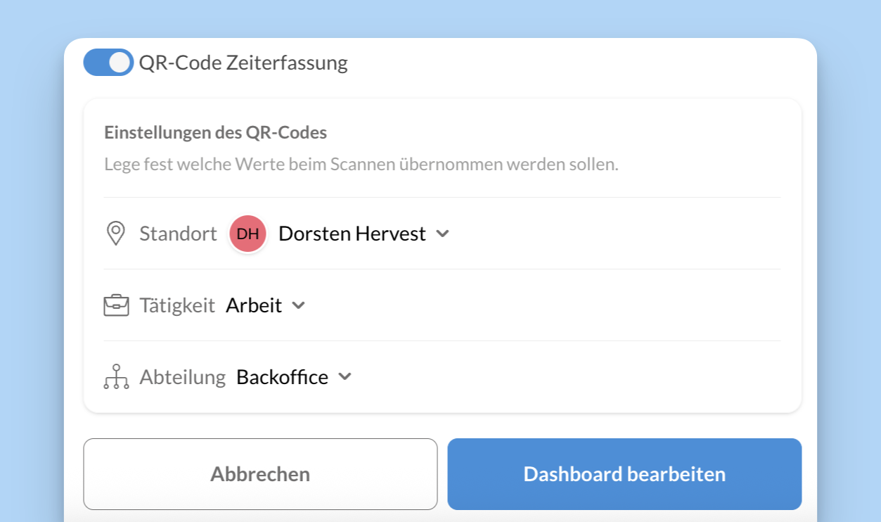
Task: Click the Tätigkeit briefcase icon
Action: click(116, 305)
